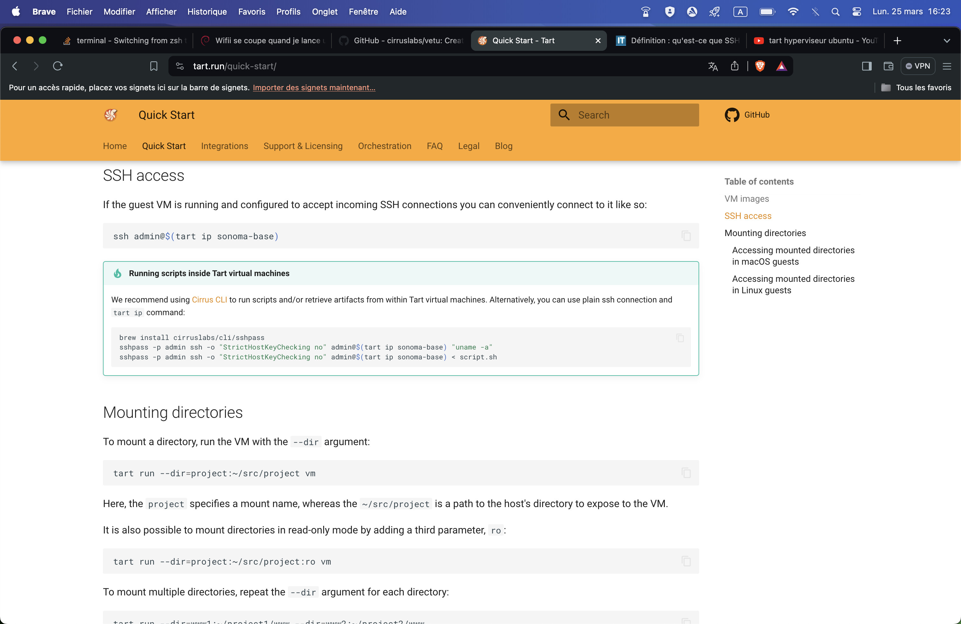Open the Brave hamburger menu
Image resolution: width=961 pixels, height=624 pixels.
pos(946,66)
